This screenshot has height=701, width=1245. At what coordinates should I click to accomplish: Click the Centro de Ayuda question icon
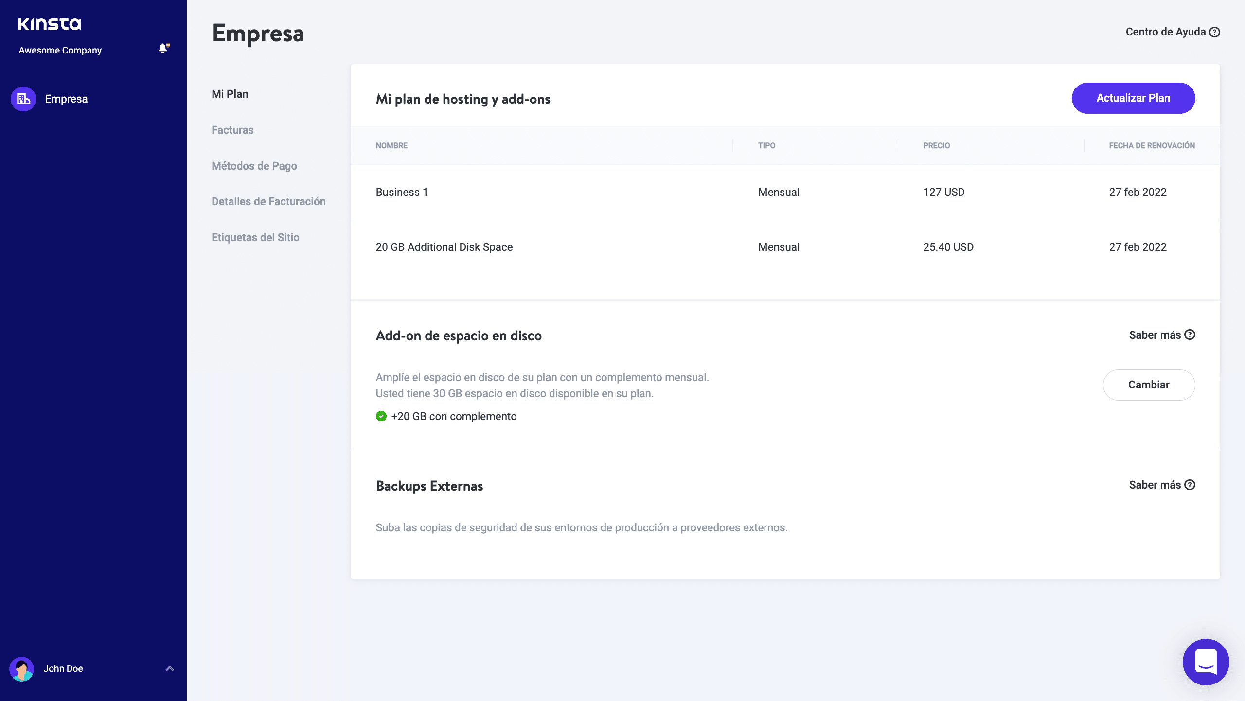tap(1214, 32)
